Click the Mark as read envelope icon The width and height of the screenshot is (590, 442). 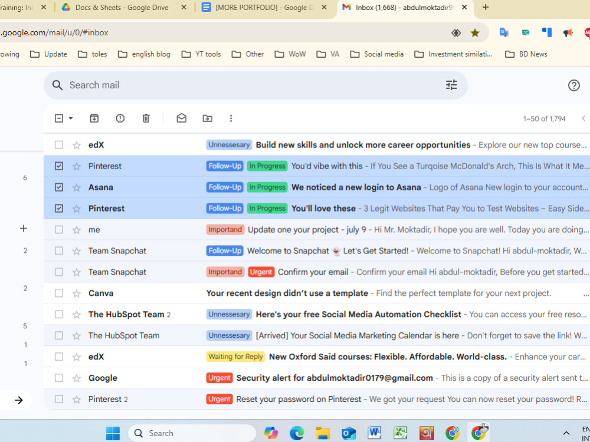(181, 118)
